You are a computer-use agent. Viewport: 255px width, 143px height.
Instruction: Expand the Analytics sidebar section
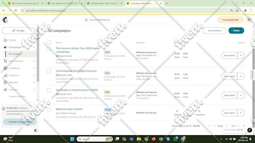[34, 75]
